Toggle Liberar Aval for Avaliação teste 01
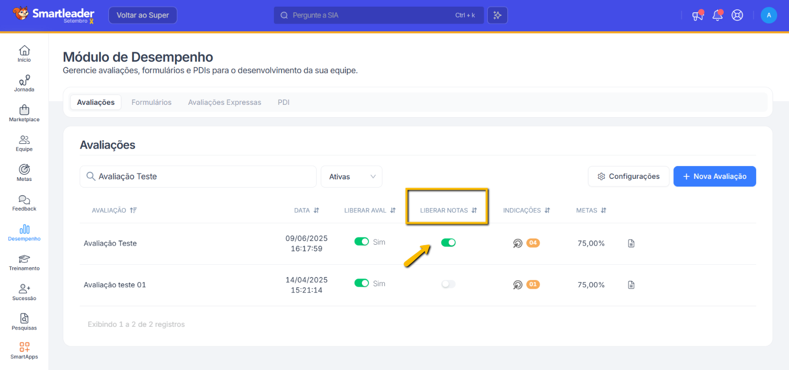Viewport: 789px width, 370px height. 362,283
